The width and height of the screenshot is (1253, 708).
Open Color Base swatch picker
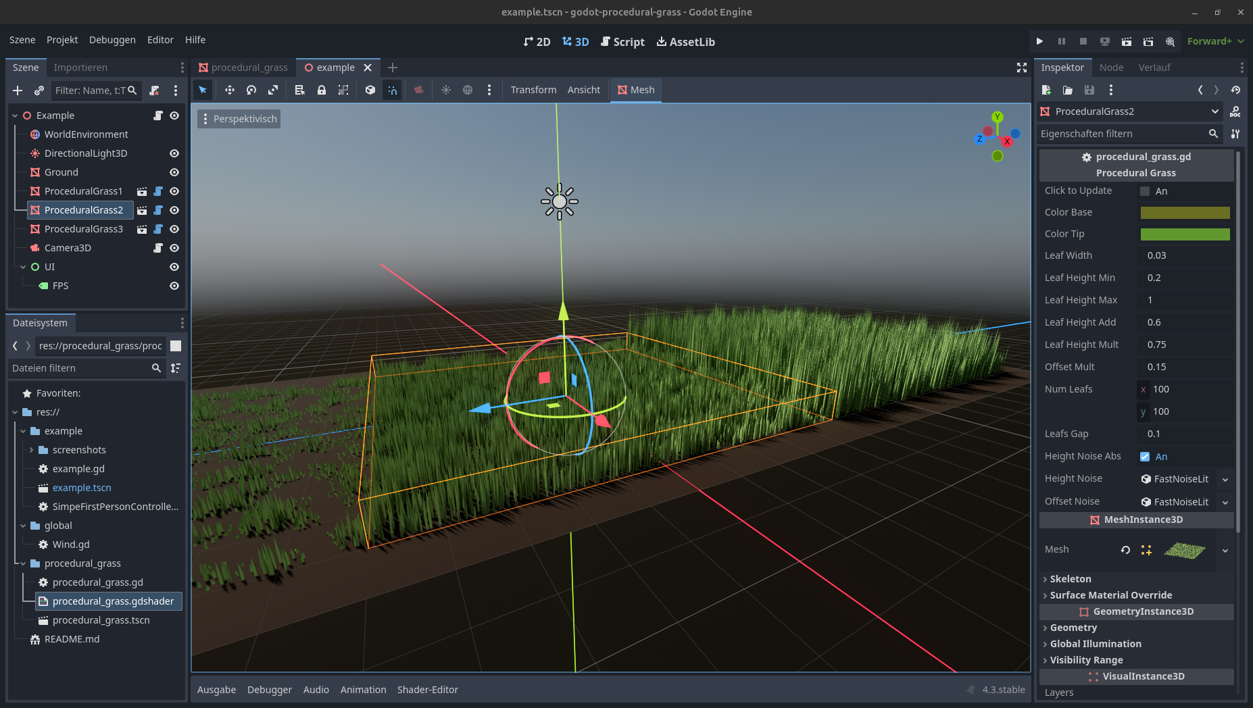tap(1185, 213)
